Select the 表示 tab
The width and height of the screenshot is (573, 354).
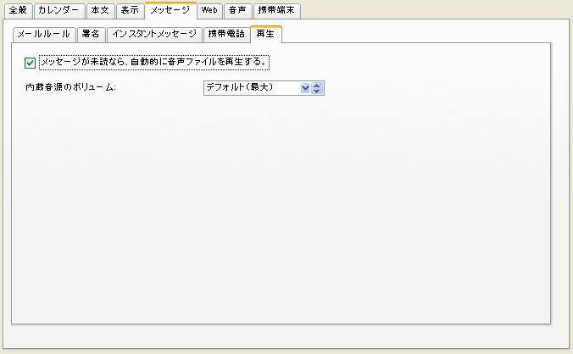pyautogui.click(x=130, y=10)
